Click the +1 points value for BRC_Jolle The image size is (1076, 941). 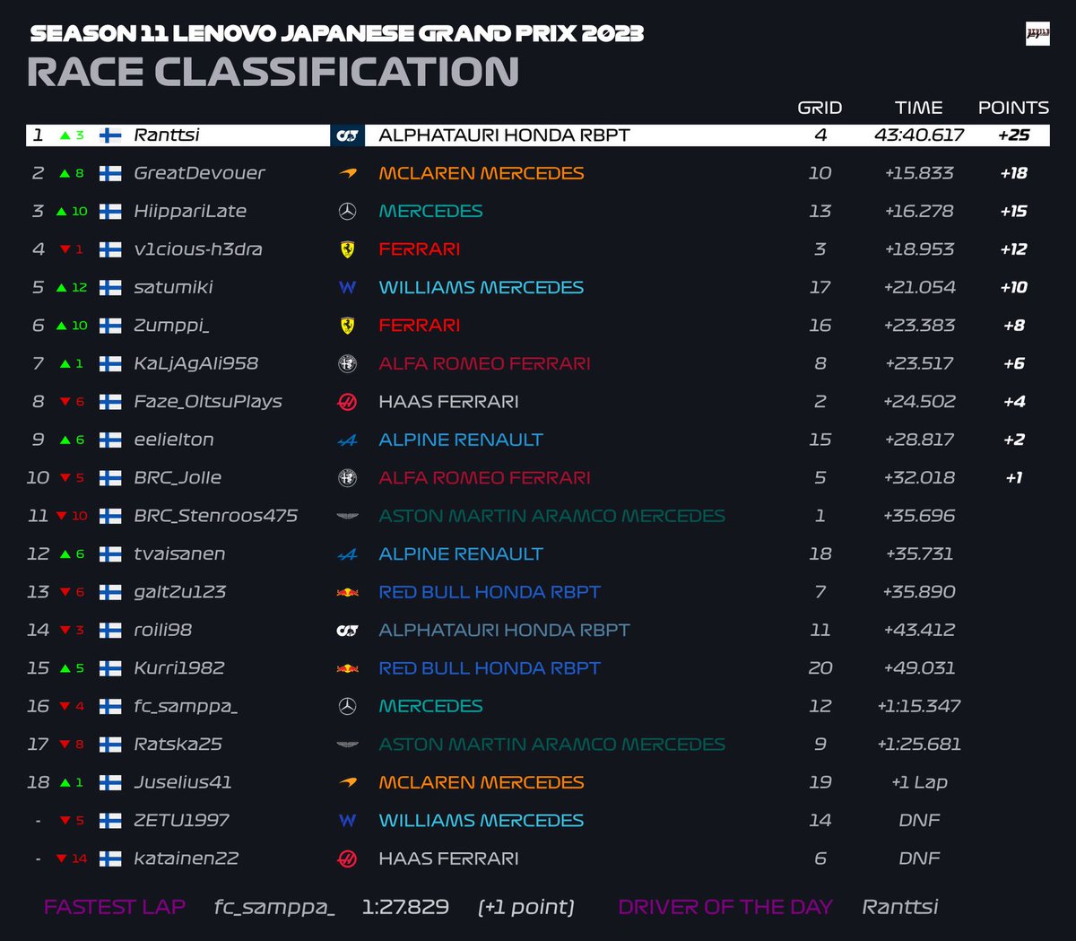tap(1014, 478)
